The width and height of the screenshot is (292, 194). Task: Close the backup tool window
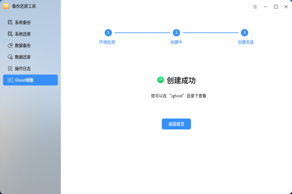286,7
